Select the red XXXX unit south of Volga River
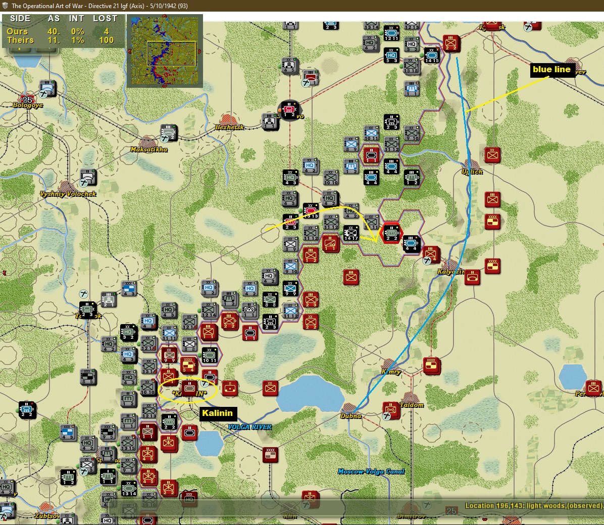This screenshot has width=604, height=525. (270, 454)
